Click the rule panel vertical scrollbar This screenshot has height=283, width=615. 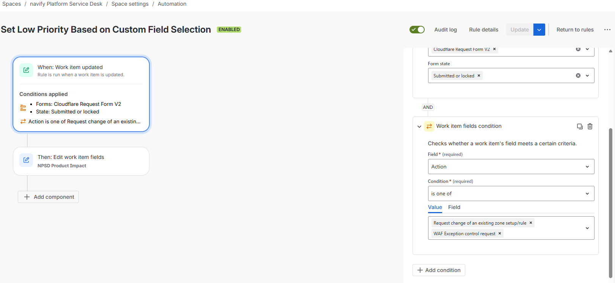[610, 203]
